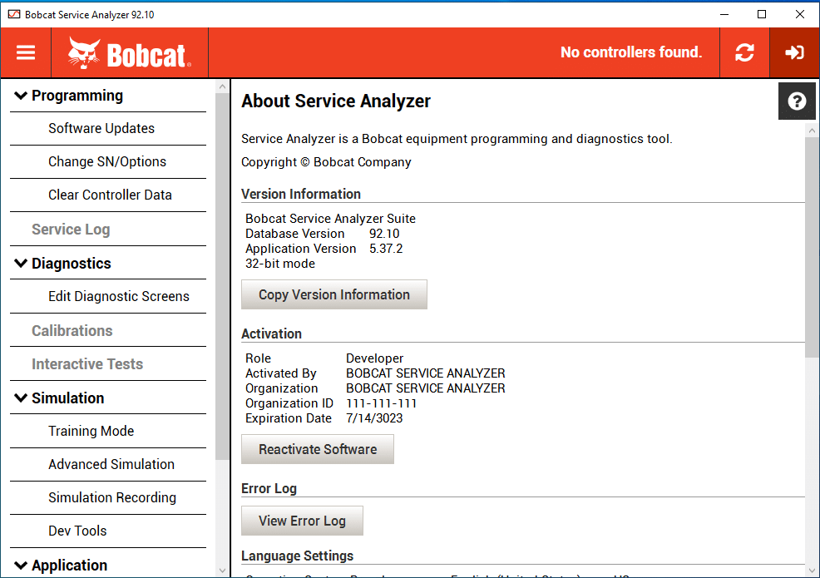This screenshot has height=578, width=820.
Task: Click the Bobcat logo in header
Action: (x=129, y=53)
